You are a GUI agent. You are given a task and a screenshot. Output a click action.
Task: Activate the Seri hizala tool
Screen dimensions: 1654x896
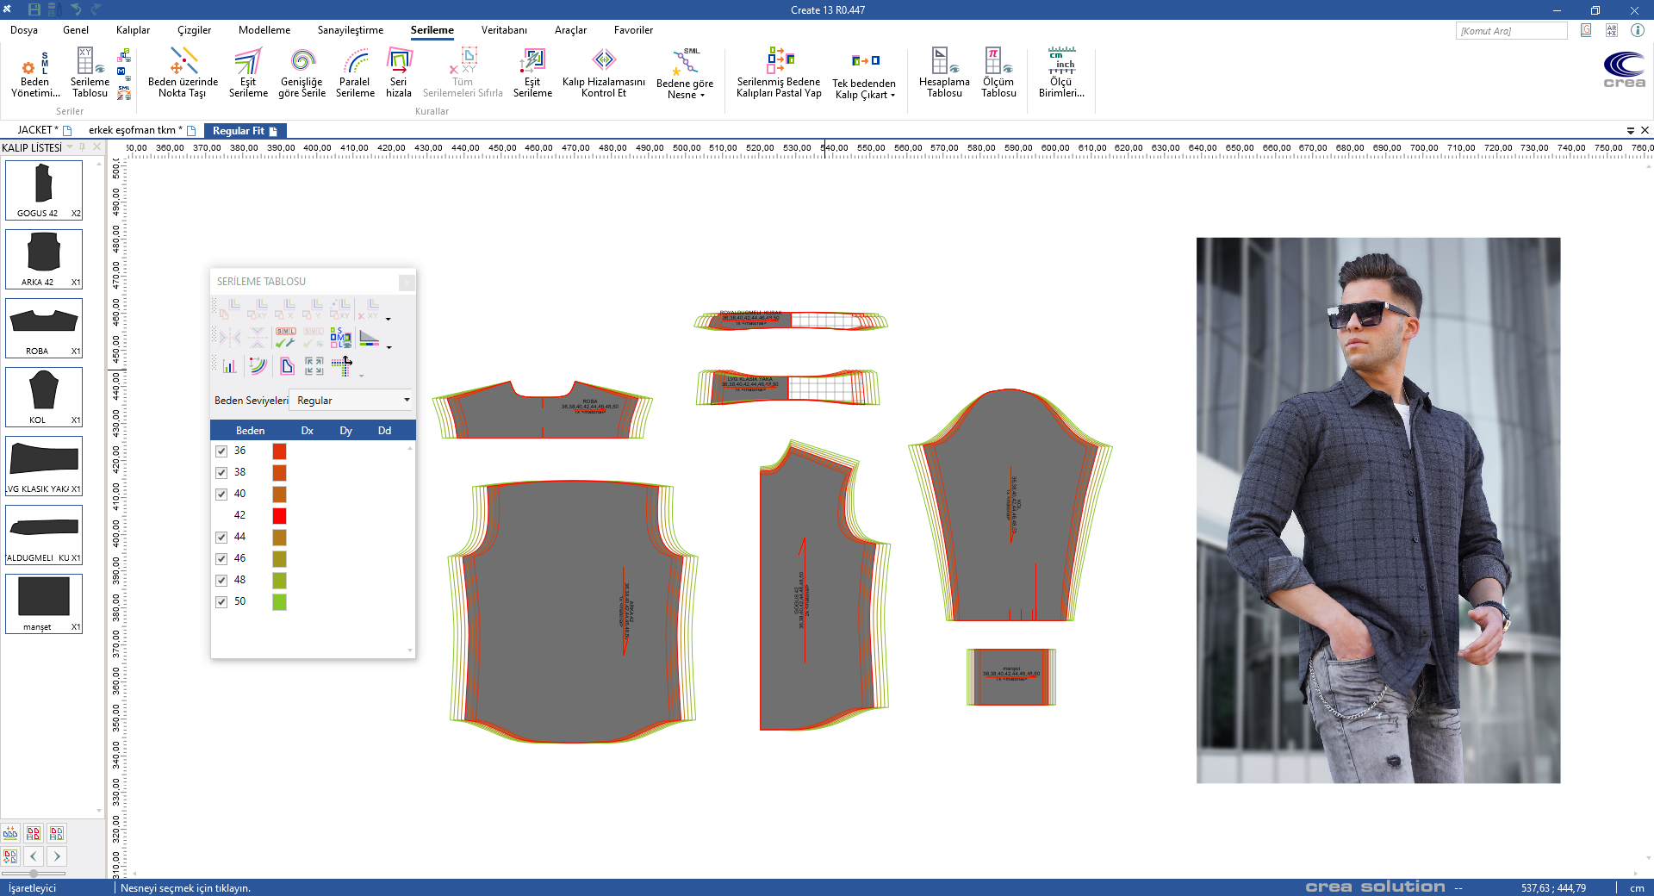point(398,73)
